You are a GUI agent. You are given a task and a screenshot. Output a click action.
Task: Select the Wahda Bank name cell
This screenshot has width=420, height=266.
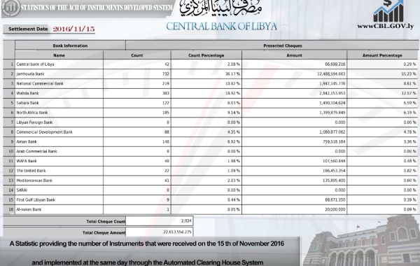(59, 93)
